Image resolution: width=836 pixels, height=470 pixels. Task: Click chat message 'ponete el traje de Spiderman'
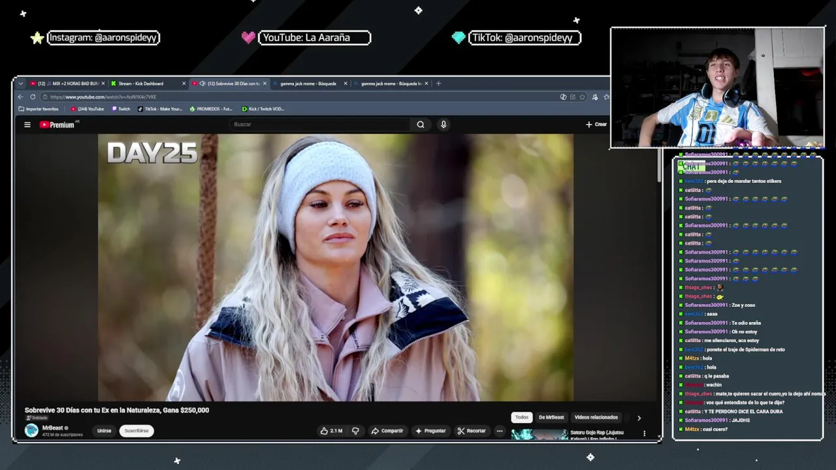[745, 349]
